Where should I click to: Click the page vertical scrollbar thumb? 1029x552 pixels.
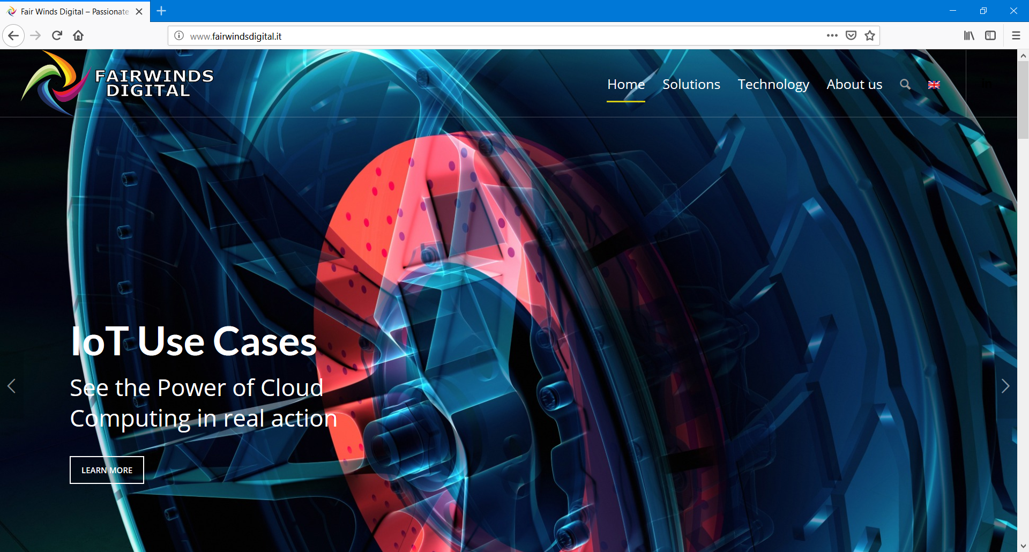point(1023,100)
